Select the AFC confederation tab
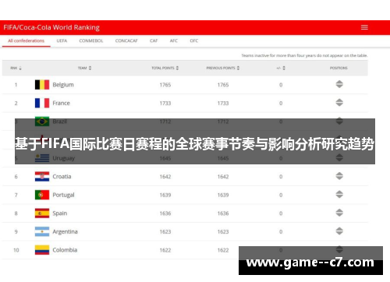 tap(174, 41)
